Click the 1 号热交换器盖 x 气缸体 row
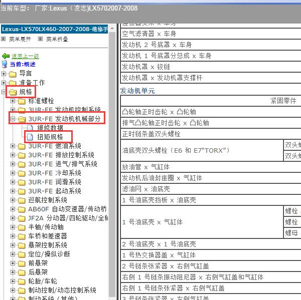This screenshot has width=301, height=300. tap(211, 255)
